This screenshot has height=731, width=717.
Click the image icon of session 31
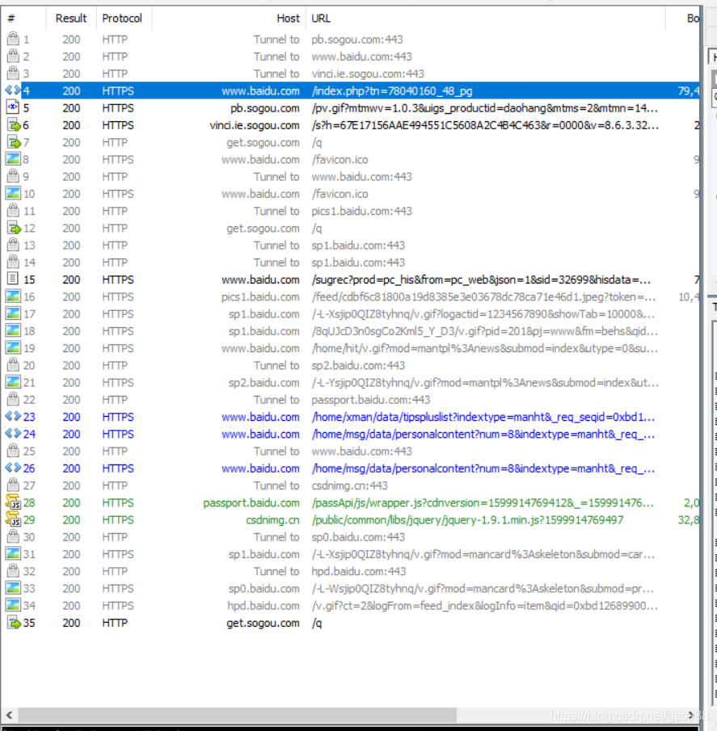13,553
